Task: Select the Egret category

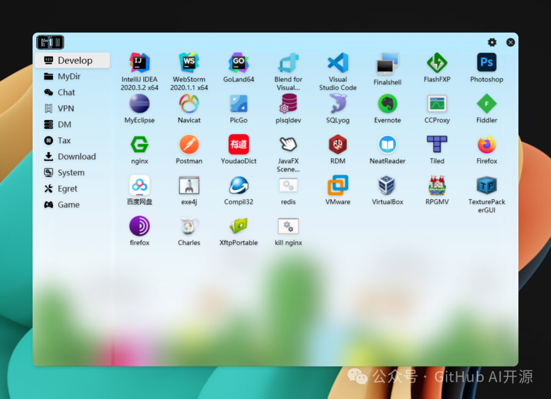Action: click(x=72, y=189)
